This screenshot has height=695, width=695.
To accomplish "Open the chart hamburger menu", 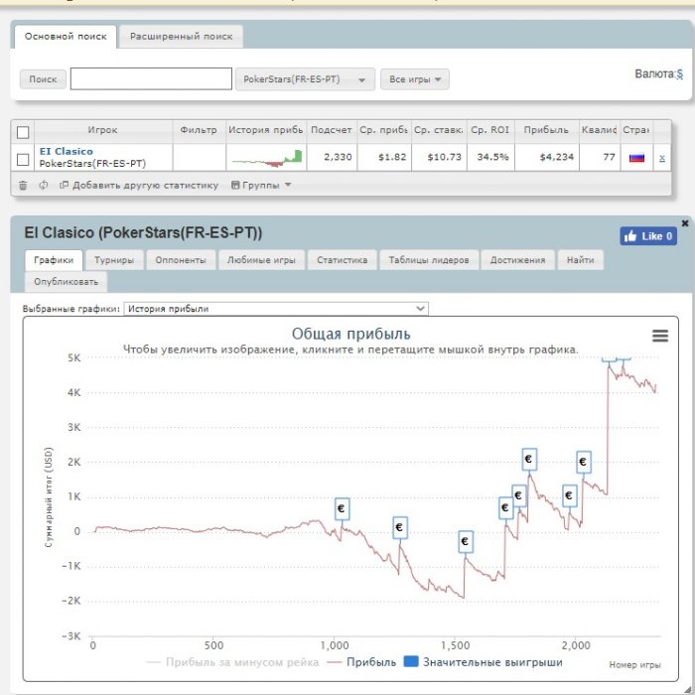I will pos(660,337).
